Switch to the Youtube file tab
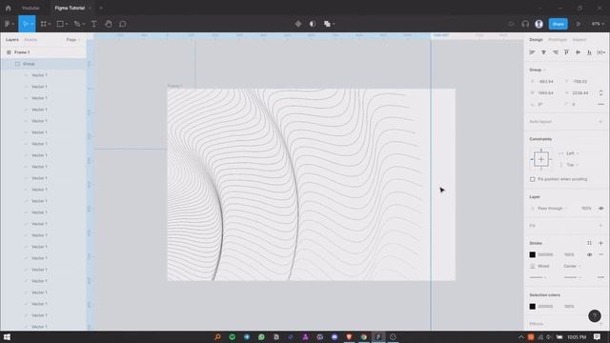The width and height of the screenshot is (610, 343). [x=30, y=8]
